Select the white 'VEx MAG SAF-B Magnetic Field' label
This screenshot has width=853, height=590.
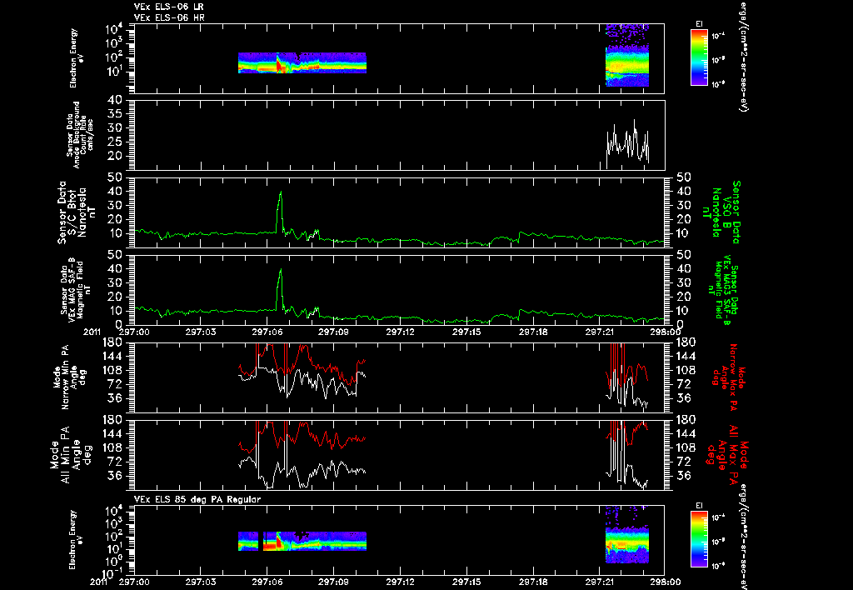click(76, 289)
